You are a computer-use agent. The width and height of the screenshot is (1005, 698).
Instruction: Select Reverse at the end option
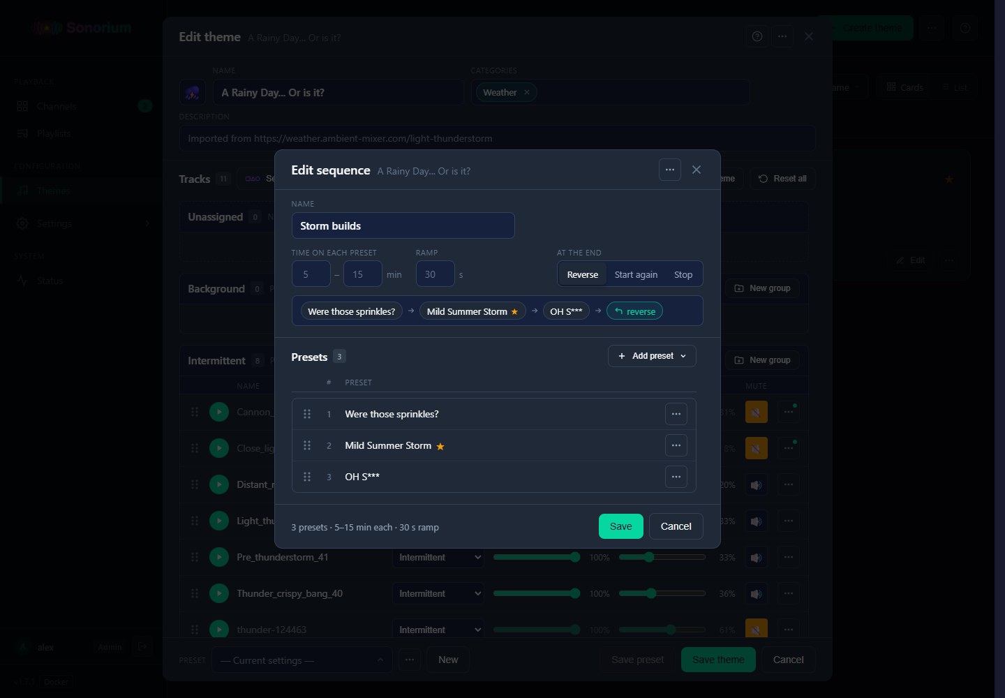(x=583, y=274)
